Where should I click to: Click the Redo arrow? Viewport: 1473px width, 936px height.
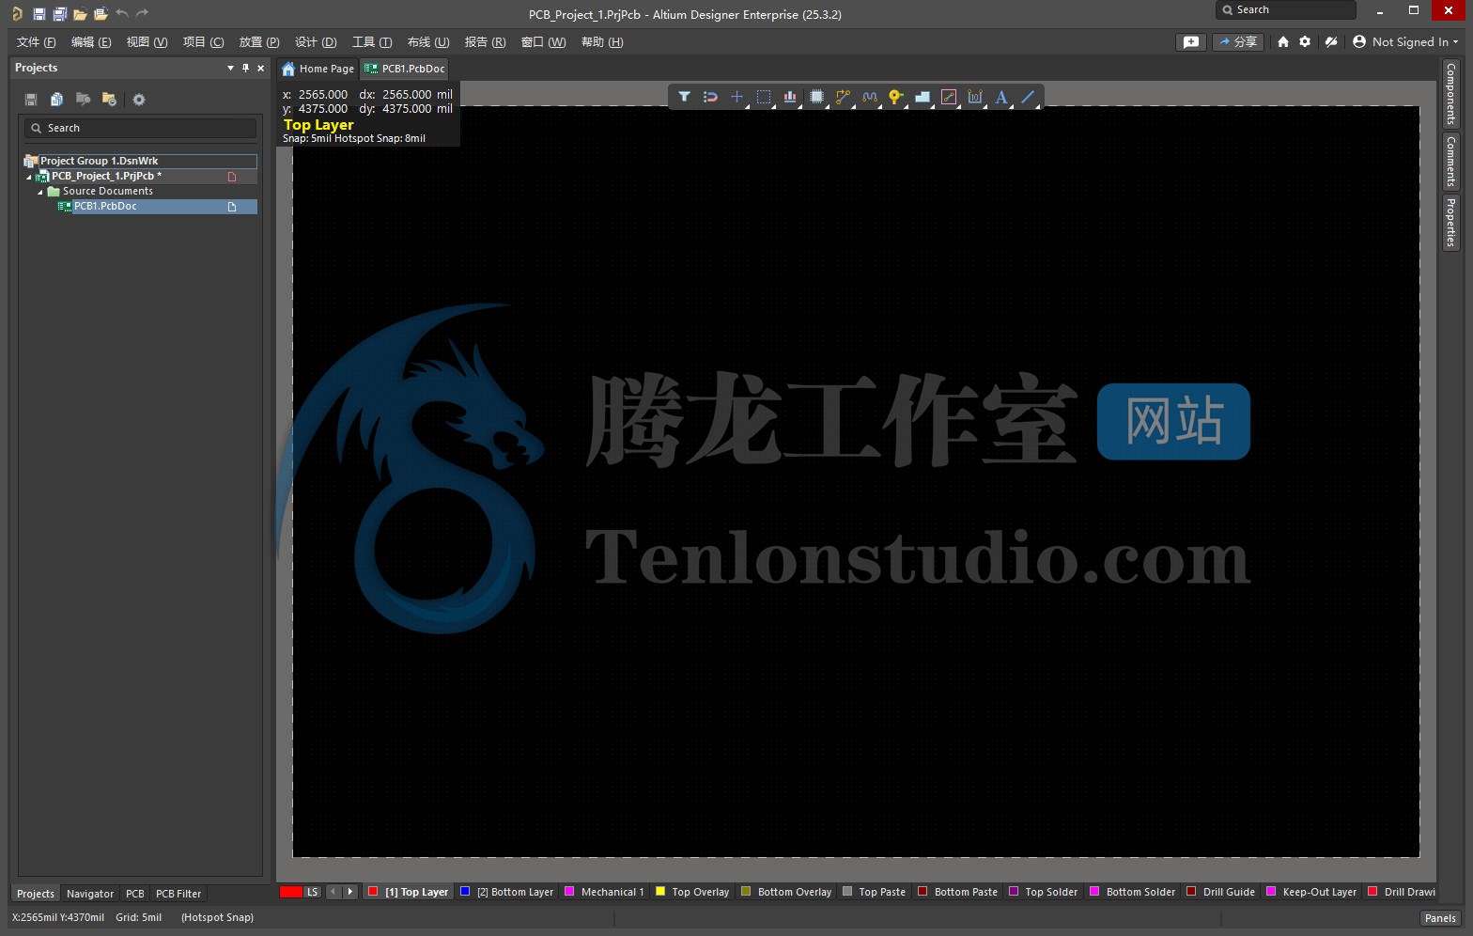[x=143, y=13]
